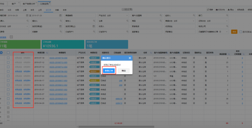Image resolution: width=252 pixels, height=128 pixels.
Task: Check the row for XSDD-20190712-005
Action: point(8,62)
